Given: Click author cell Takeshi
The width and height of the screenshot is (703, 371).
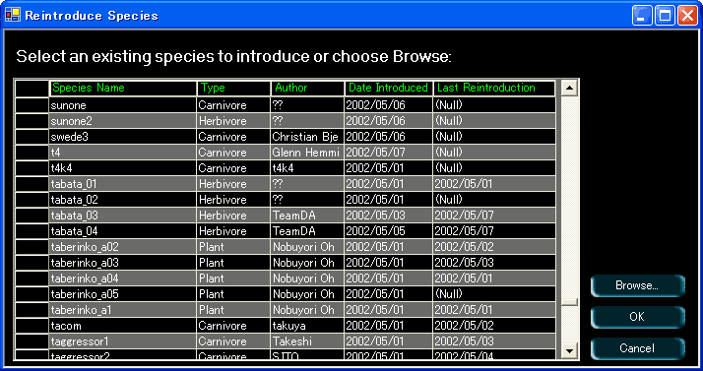Looking at the screenshot, I should point(307,341).
